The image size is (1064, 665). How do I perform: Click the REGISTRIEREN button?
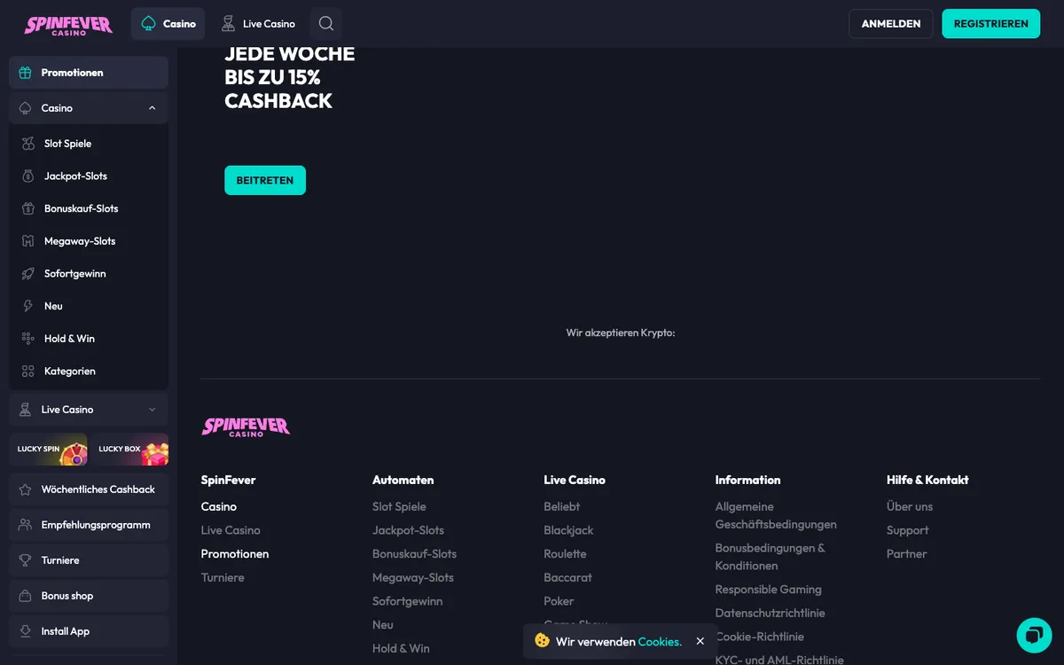tap(991, 24)
